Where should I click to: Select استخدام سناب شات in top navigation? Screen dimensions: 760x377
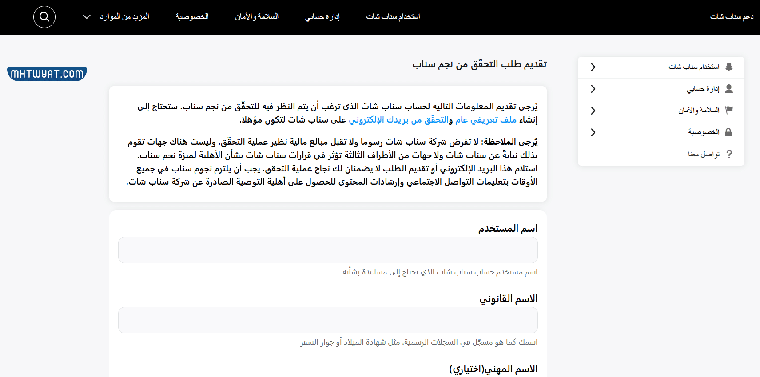click(x=393, y=17)
